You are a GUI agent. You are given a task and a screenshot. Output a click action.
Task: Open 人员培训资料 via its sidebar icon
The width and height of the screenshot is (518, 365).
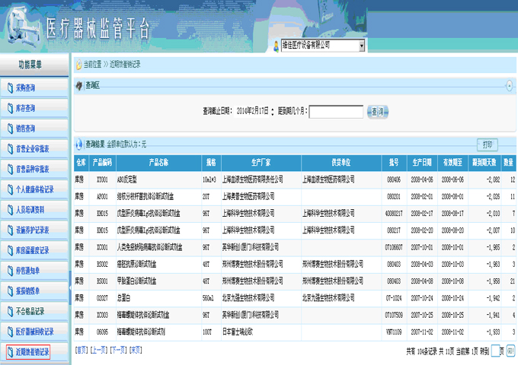click(x=10, y=210)
